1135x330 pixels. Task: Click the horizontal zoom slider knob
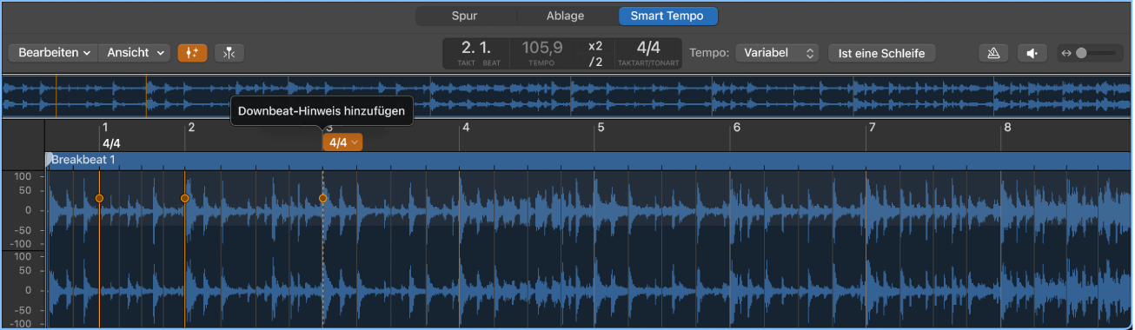1081,53
